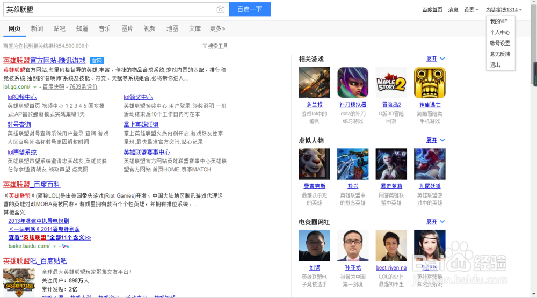Choose 帐号设置 in account menu
Image resolution: width=537 pixels, height=298 pixels.
click(x=499, y=43)
